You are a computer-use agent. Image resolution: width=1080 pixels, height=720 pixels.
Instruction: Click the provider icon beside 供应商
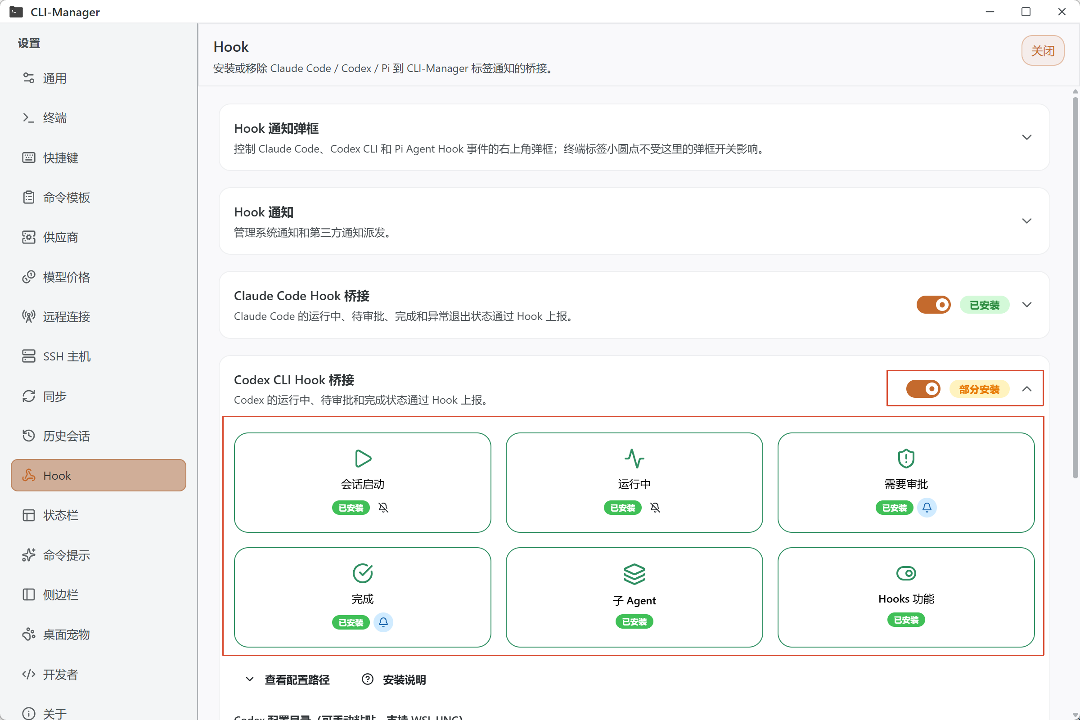click(28, 237)
